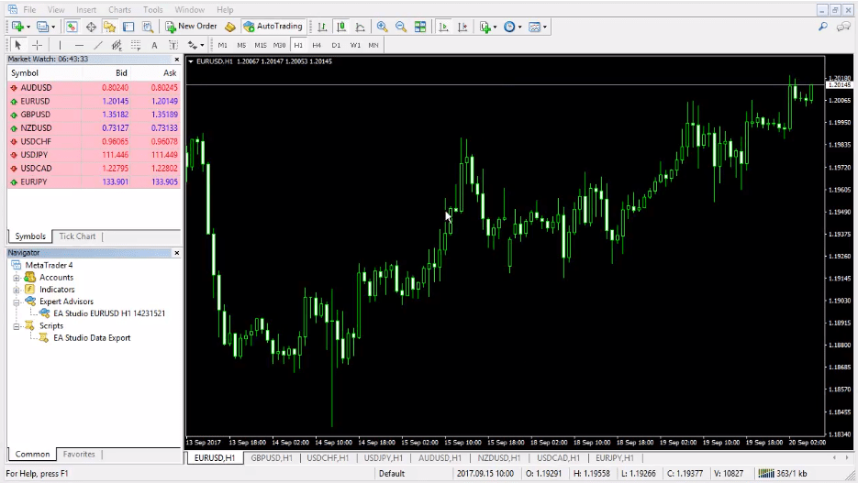Switch chart to bar chart style

coord(322,27)
